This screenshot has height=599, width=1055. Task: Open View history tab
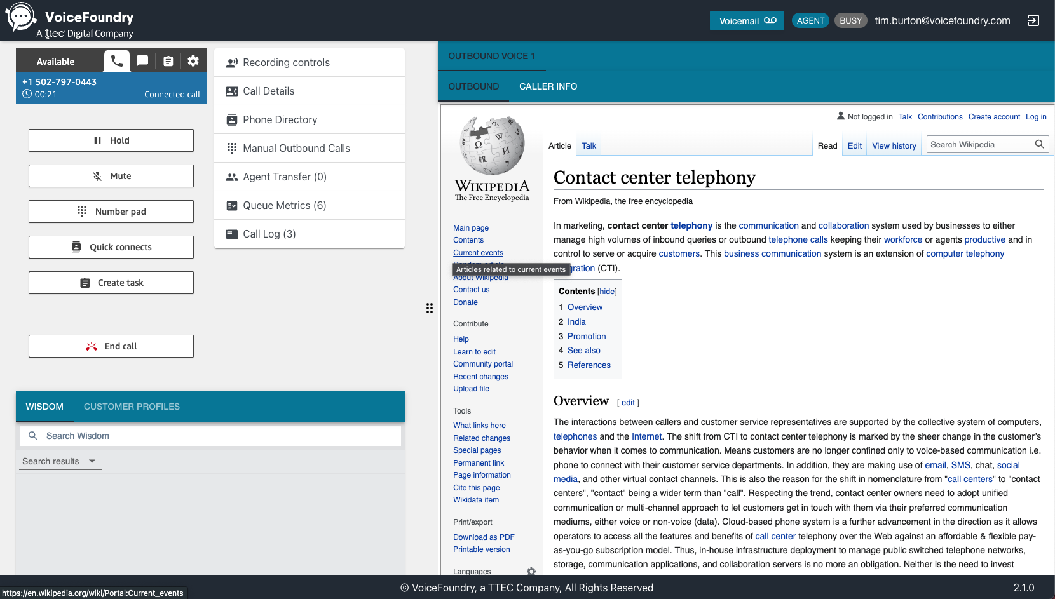(x=894, y=145)
